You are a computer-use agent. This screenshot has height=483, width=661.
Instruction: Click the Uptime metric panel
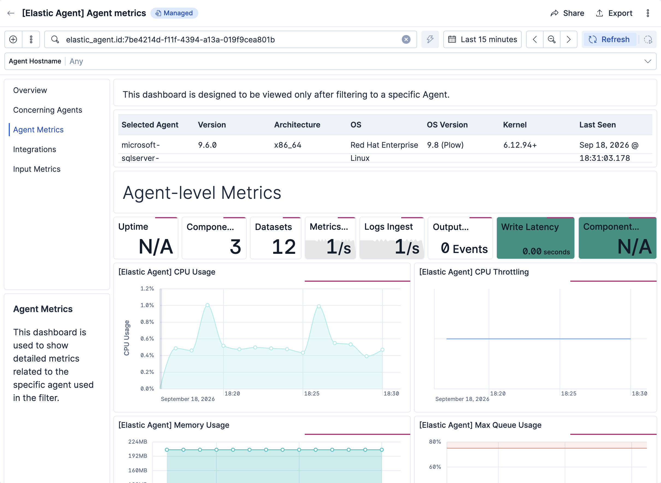[146, 238]
